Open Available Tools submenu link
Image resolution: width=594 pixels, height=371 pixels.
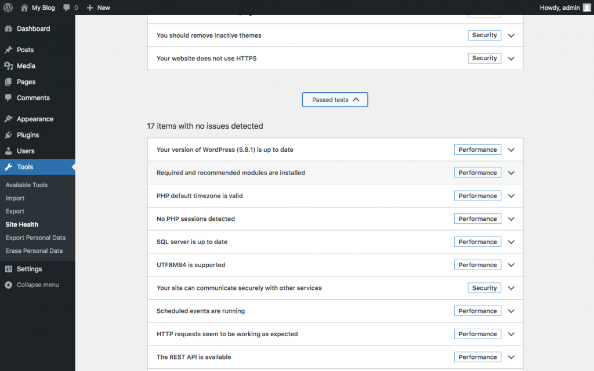(x=27, y=185)
